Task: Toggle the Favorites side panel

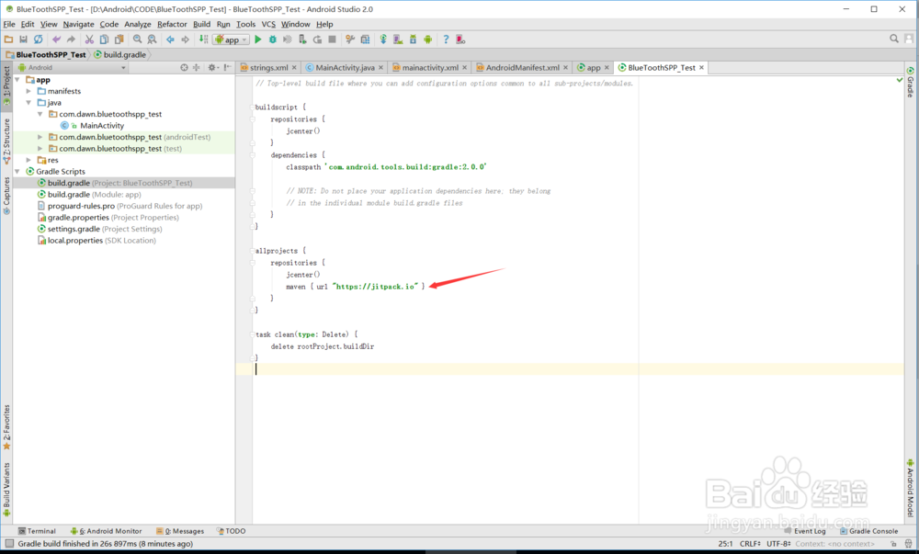Action: pos(6,427)
